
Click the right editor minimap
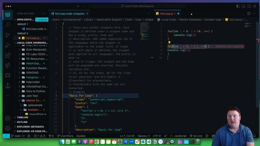click(248, 25)
